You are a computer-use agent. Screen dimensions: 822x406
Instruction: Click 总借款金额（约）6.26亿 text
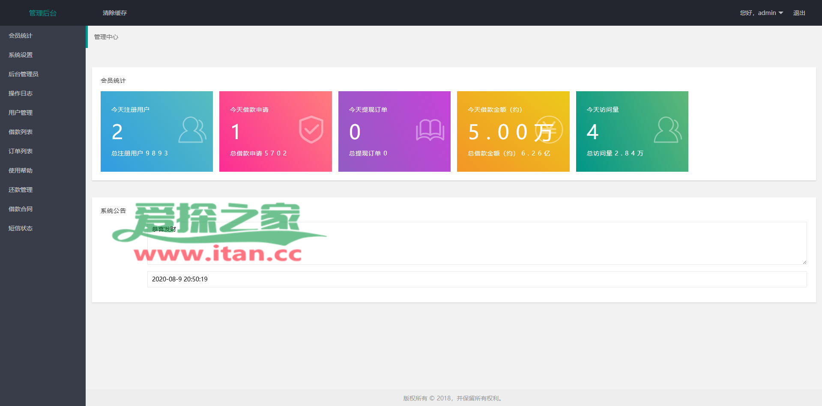click(x=509, y=153)
